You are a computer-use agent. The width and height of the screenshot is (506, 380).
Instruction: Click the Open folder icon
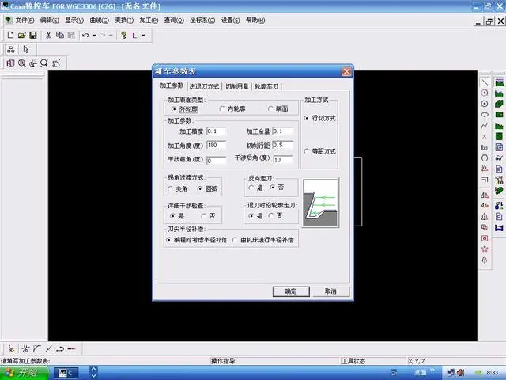point(21,35)
